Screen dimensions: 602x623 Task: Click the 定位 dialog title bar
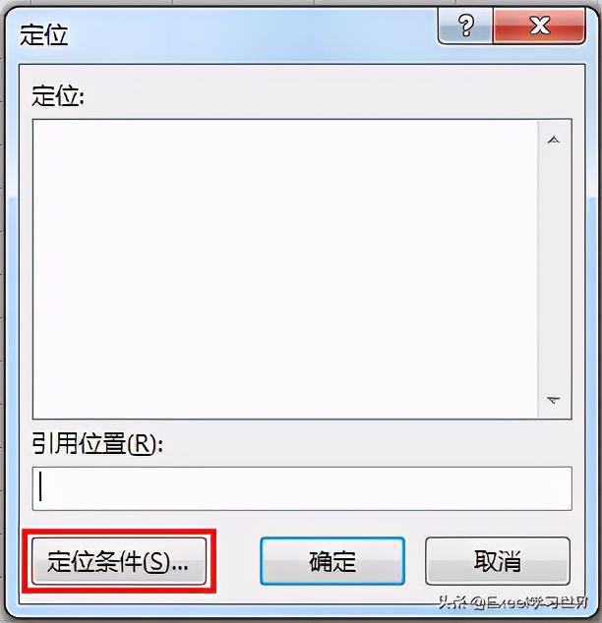coord(226,35)
